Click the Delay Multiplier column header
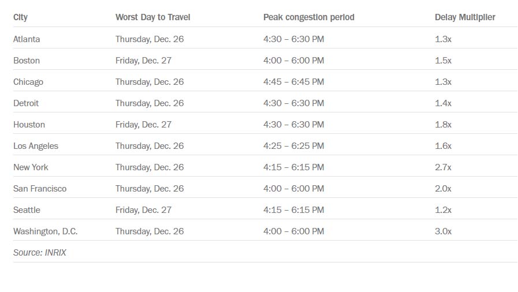Screen dimensions: 518x292 pos(465,17)
